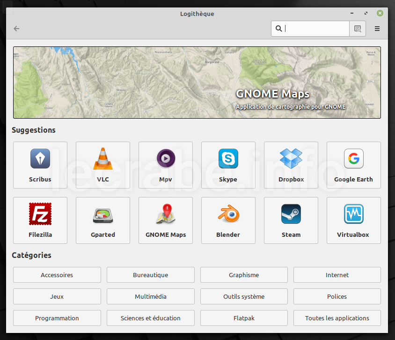Screen dimensions: 395x340
Task: Close the Logithèque window
Action: [x=380, y=13]
